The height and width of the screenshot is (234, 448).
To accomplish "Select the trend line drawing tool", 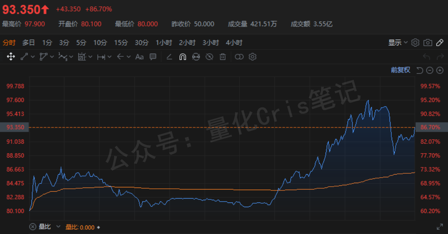I will [24, 57].
